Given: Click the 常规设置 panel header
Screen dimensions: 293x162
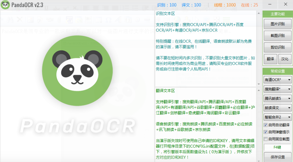Looking at the screenshot, I should (278, 71).
